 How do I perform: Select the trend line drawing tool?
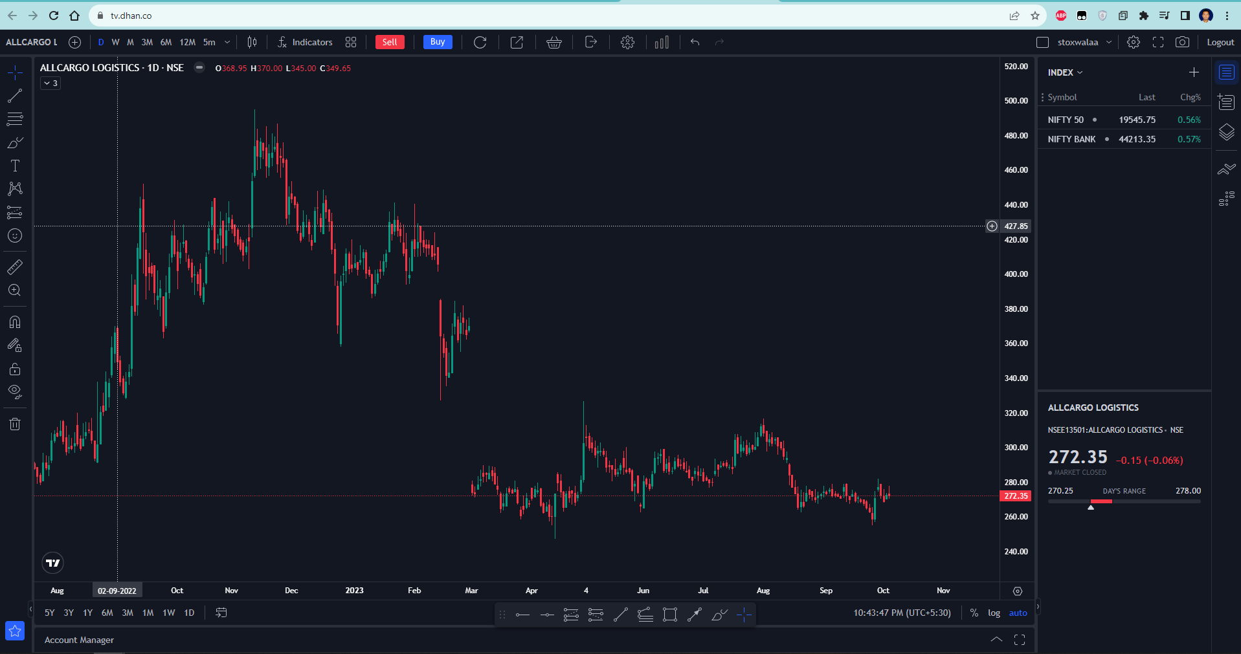coord(15,96)
